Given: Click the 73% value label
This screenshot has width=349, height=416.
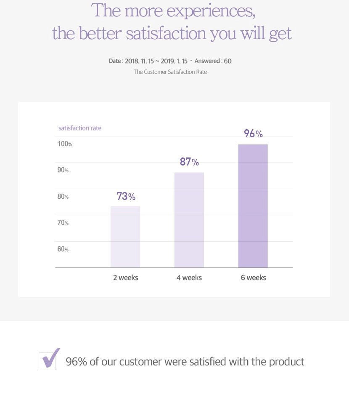Looking at the screenshot, I should tap(126, 196).
